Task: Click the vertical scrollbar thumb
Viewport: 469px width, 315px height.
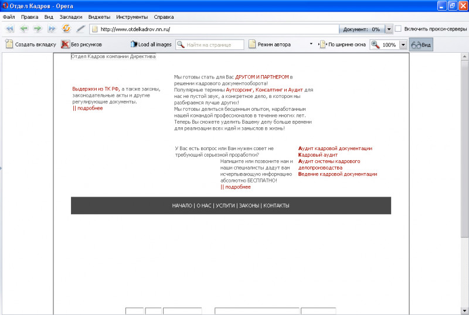Action: coord(464,150)
